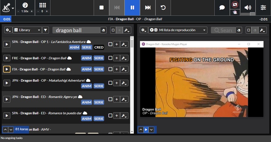Open wrench menu for Makafushigi Adventure
271x142 pixels.
coord(124,83)
